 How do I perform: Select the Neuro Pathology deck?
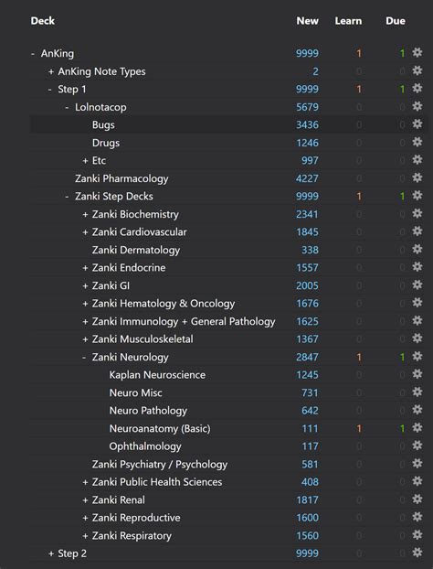[x=148, y=411]
